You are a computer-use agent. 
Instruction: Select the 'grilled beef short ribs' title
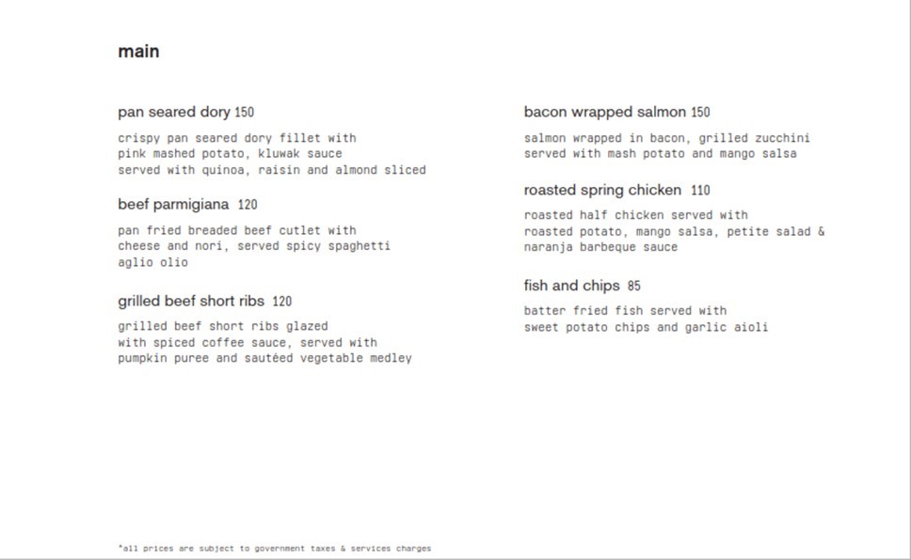click(190, 302)
